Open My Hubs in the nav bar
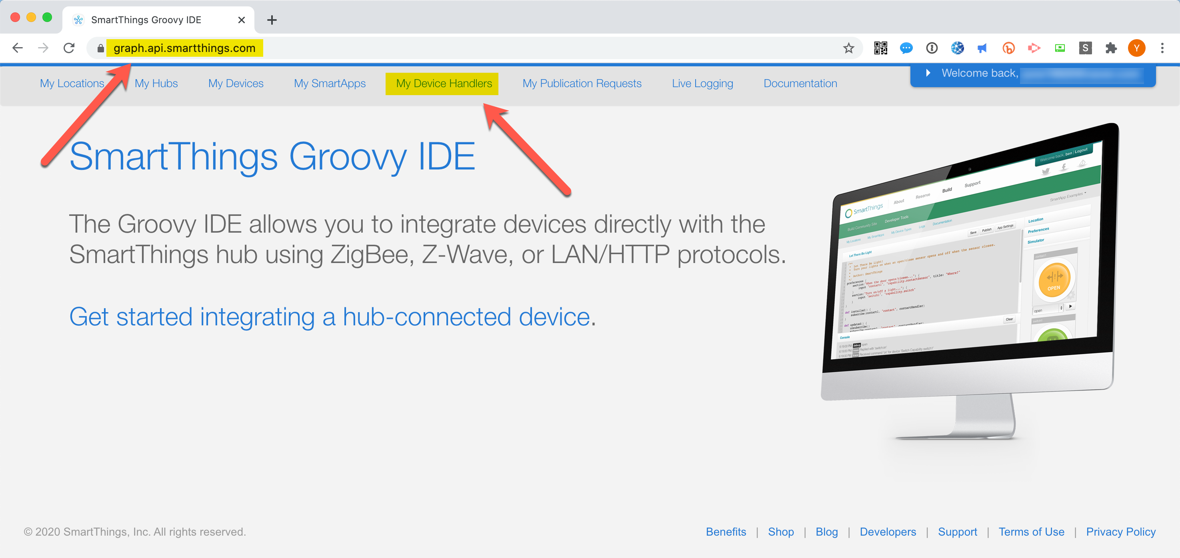The image size is (1180, 558). pos(156,84)
